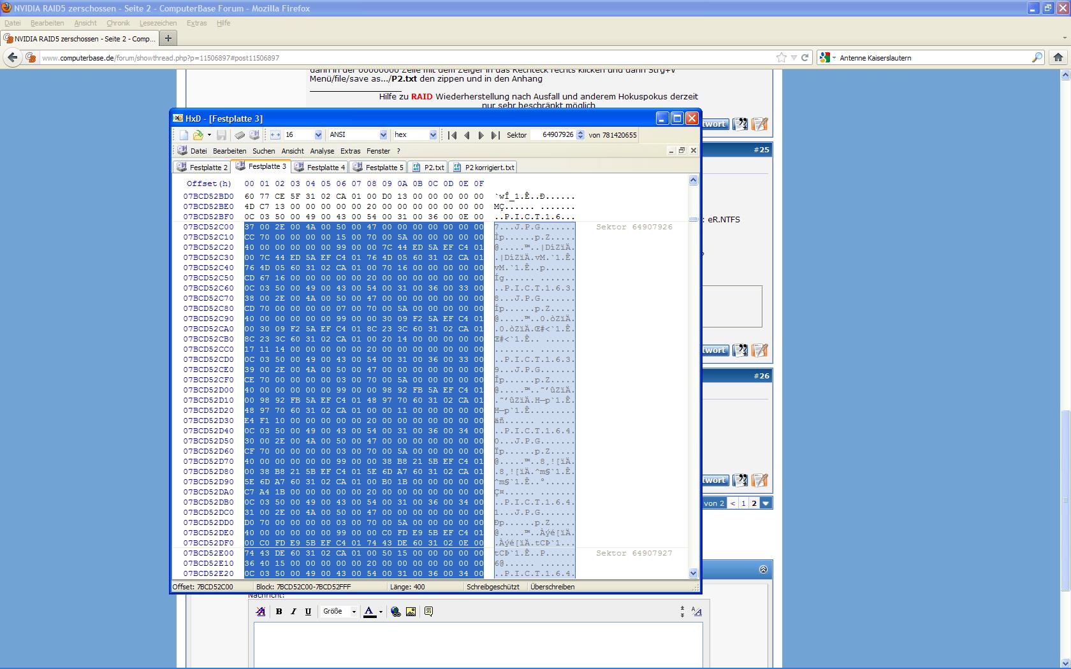
Task: Click the hex editor scroll-up arrow
Action: [x=694, y=181]
